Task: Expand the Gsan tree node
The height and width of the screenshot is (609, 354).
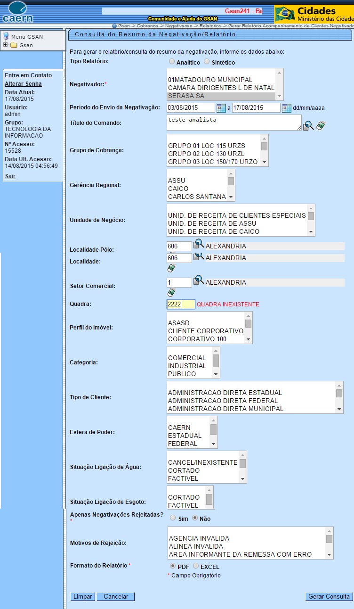Action: (6, 45)
